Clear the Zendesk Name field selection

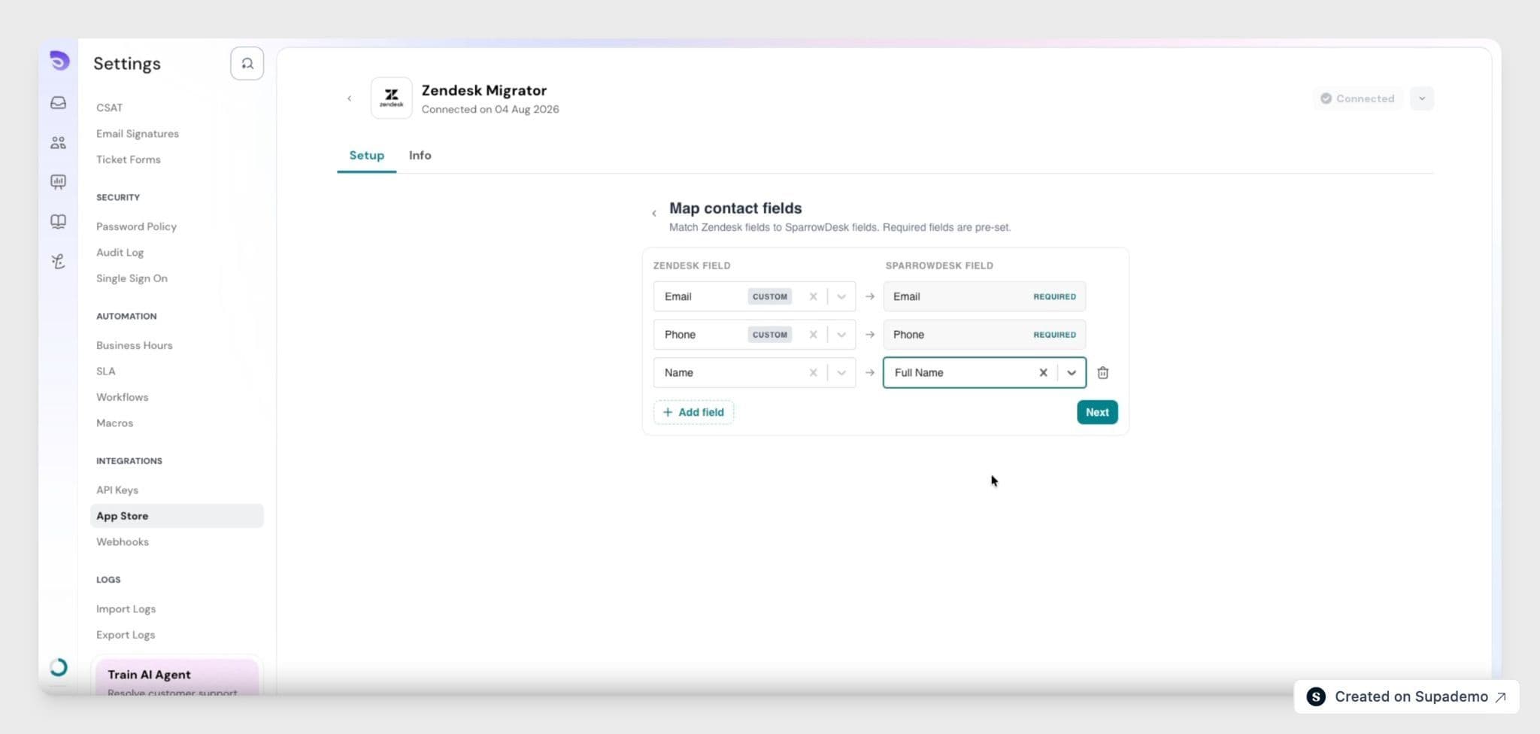point(813,373)
